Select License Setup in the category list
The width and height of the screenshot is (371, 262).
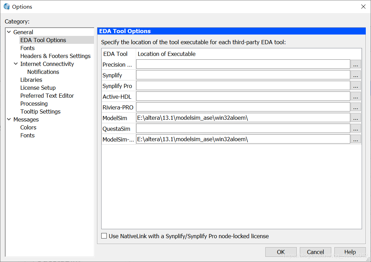click(x=38, y=88)
